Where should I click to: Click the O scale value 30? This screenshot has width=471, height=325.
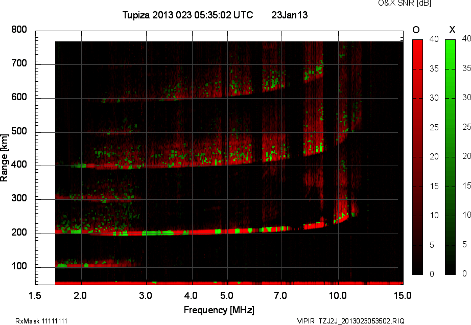tap(434, 98)
